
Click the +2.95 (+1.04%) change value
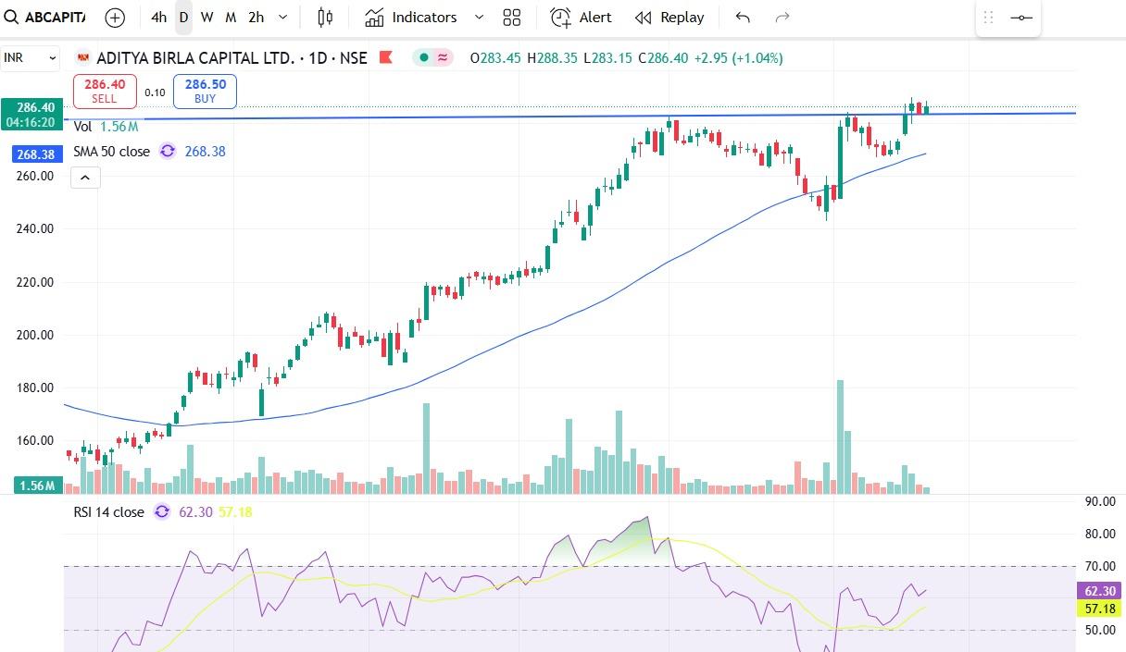[738, 57]
